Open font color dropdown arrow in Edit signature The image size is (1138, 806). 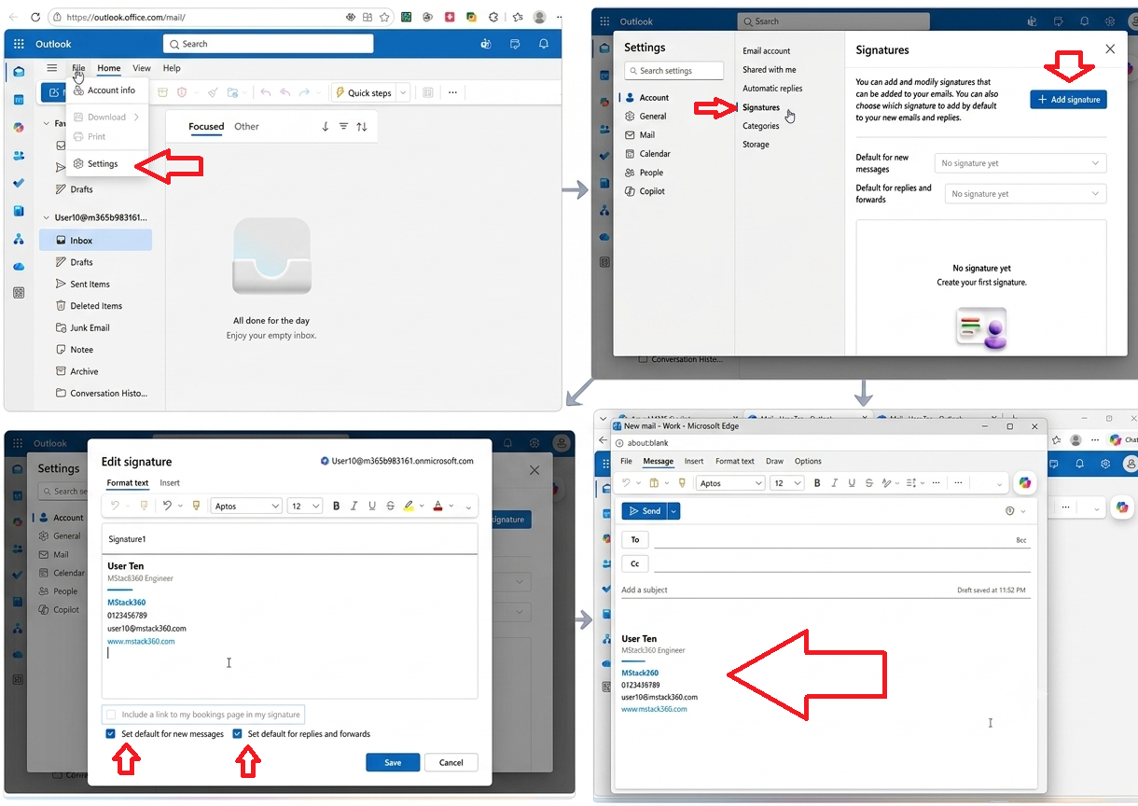451,506
